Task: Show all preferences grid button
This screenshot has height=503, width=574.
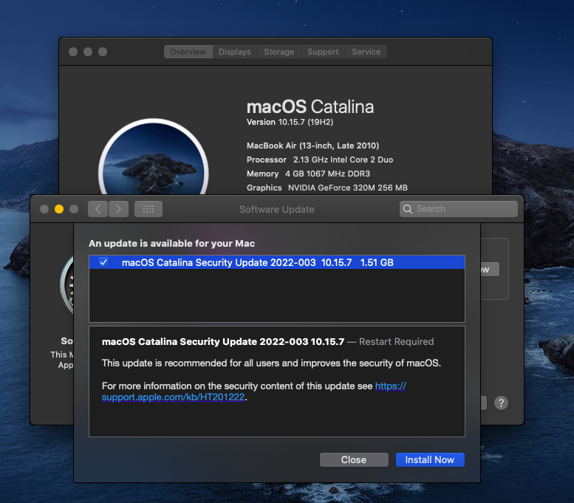Action: [x=148, y=209]
